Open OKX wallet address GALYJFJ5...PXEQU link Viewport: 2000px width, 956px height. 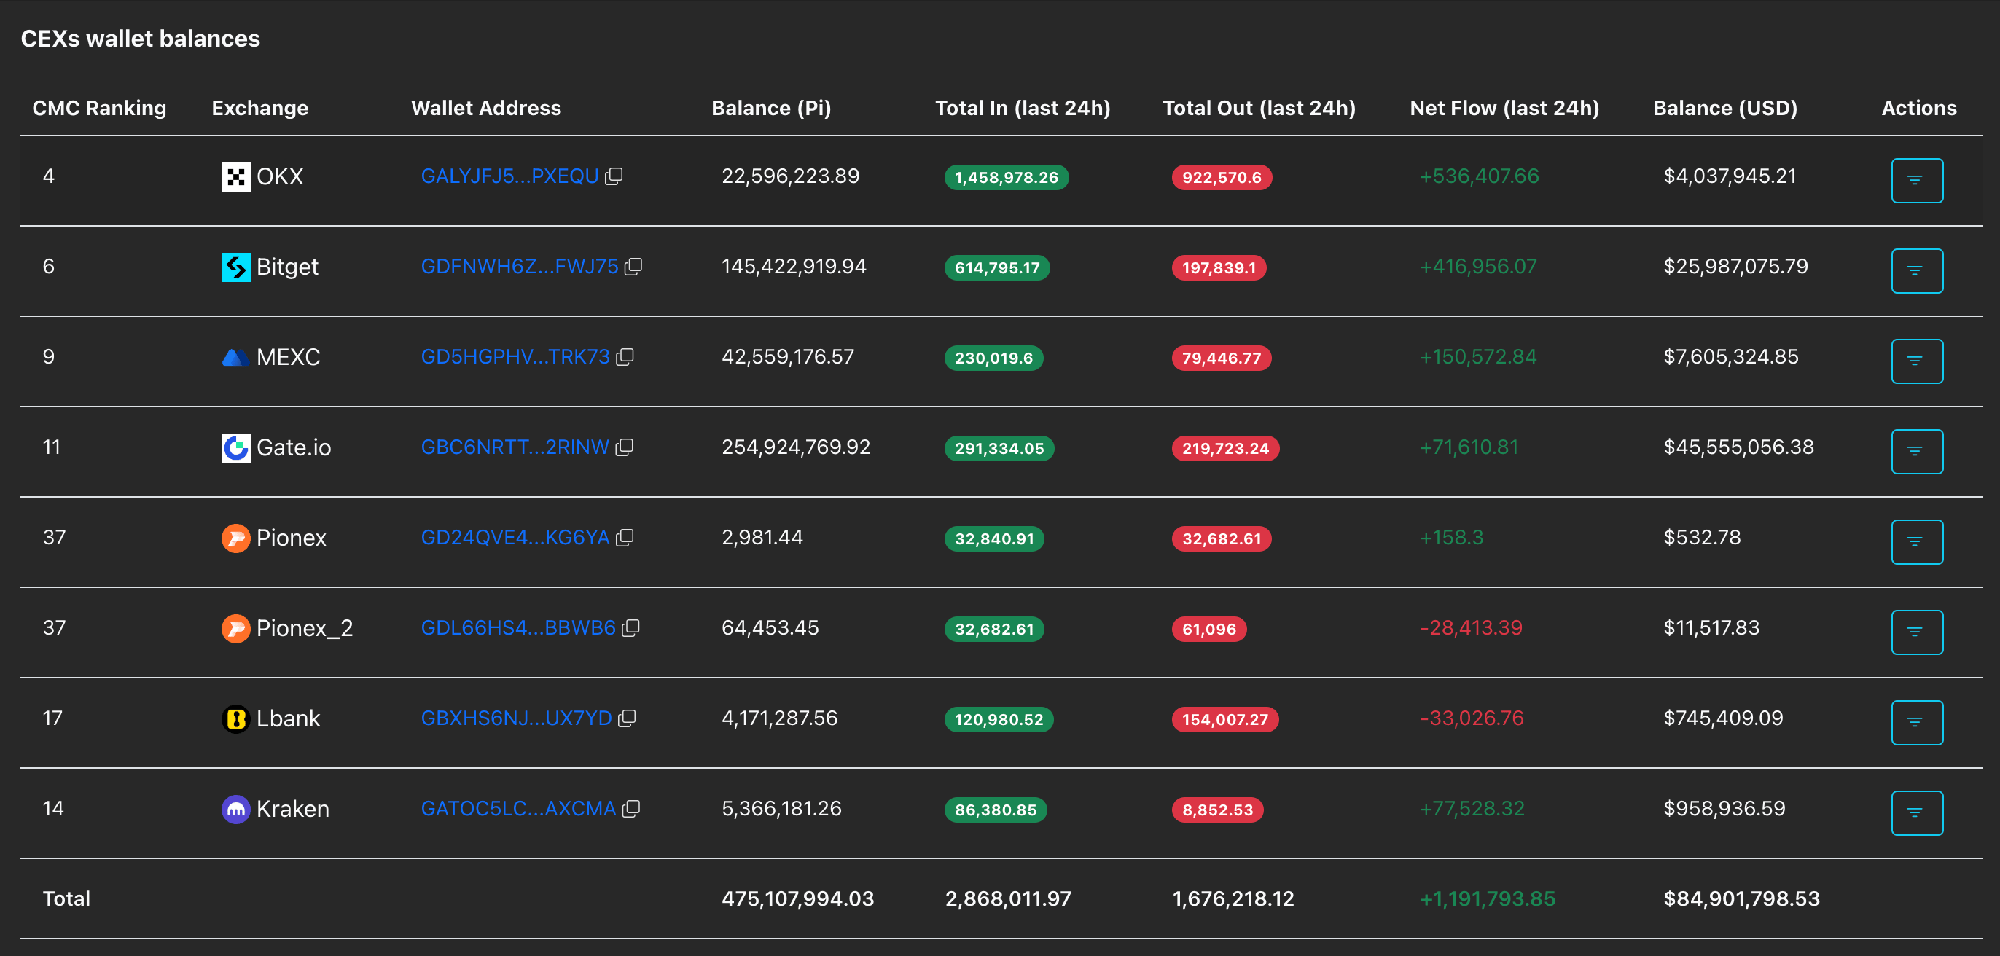click(509, 176)
